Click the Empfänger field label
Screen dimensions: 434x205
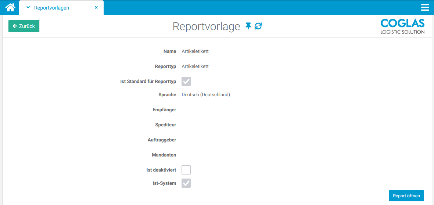pyautogui.click(x=164, y=110)
